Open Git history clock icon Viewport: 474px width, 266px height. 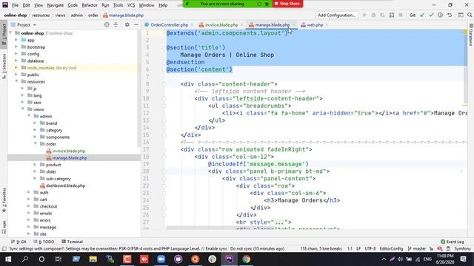(x=440, y=15)
